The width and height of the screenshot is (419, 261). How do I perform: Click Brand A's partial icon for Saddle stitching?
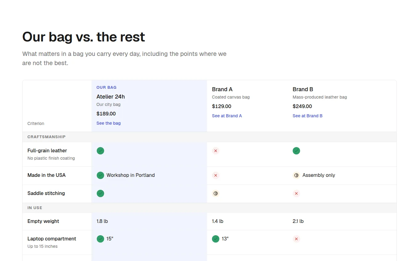(216, 193)
